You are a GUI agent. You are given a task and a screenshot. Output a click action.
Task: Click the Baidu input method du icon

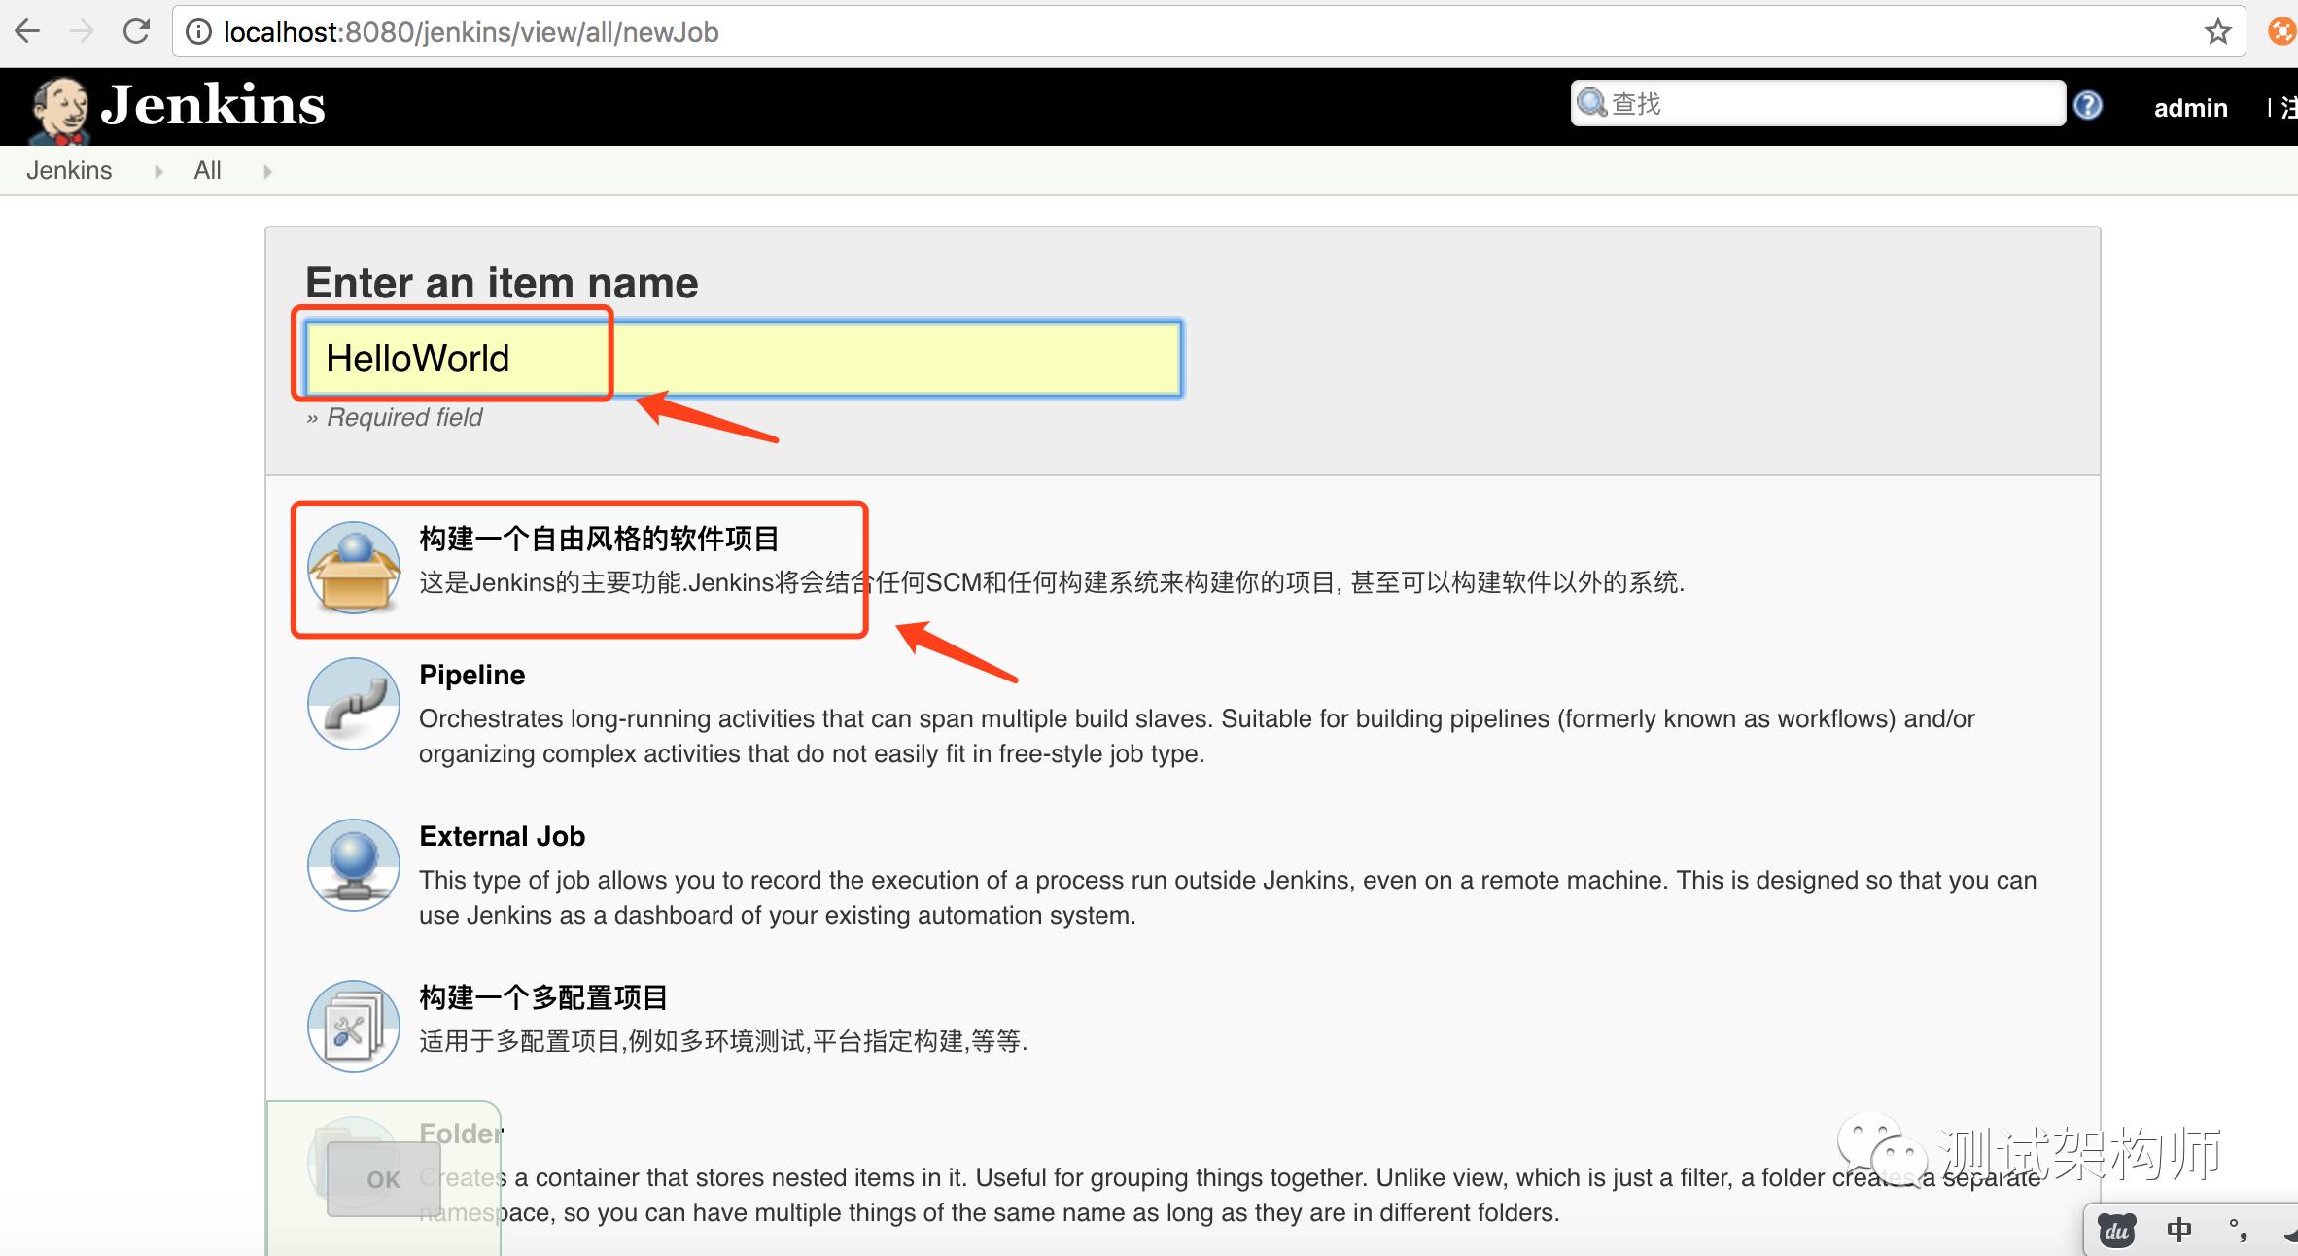point(2117,1231)
